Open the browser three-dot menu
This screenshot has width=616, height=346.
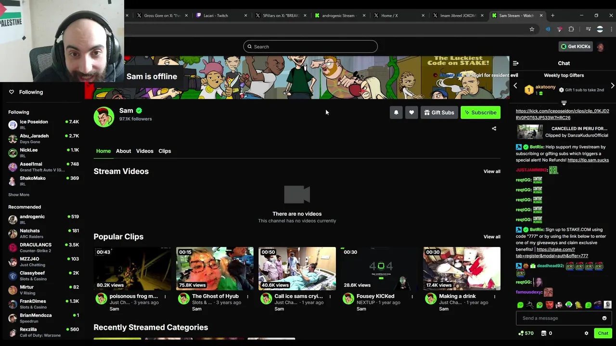(611, 29)
